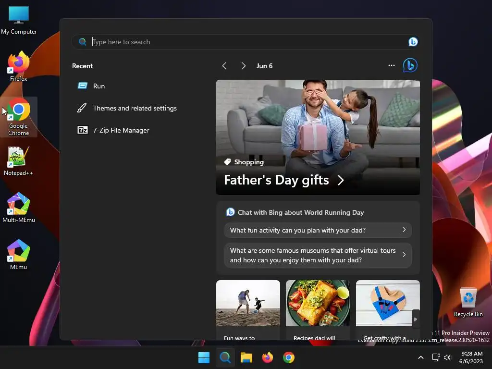Screen dimensions: 492x369
Task: Select the Multi-MEmu desktop shortcut
Action: click(19, 208)
